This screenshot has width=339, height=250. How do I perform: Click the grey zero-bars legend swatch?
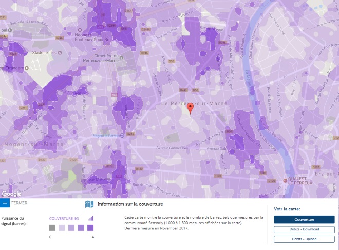point(52,228)
